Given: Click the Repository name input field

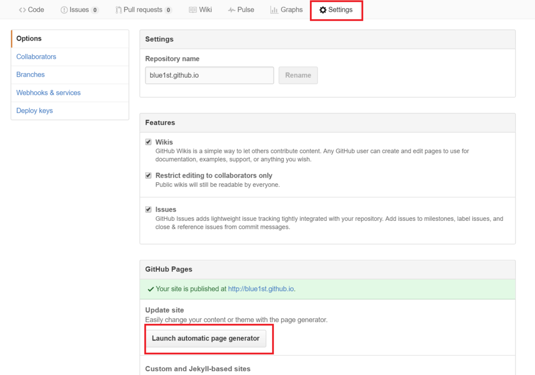Looking at the screenshot, I should coord(210,75).
